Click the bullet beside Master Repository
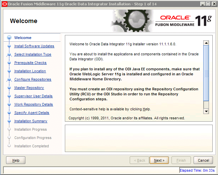The image size is (218, 175). [x=9, y=88]
